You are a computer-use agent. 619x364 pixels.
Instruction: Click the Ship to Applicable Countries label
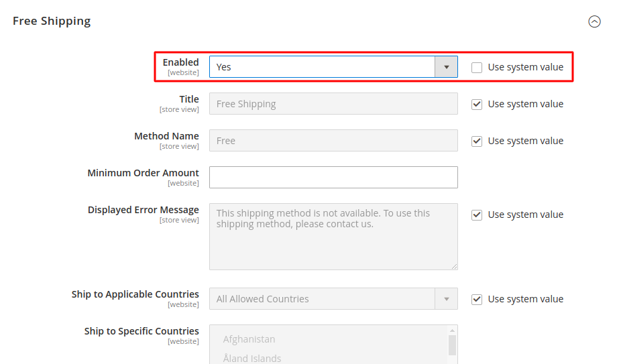coord(135,294)
